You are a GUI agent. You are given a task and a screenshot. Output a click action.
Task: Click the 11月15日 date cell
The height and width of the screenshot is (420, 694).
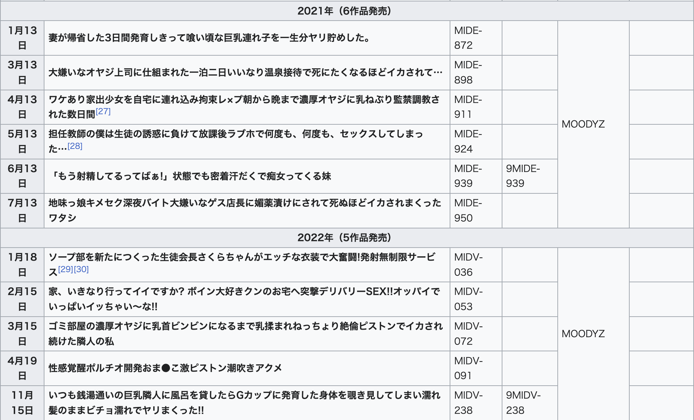pyautogui.click(x=22, y=402)
